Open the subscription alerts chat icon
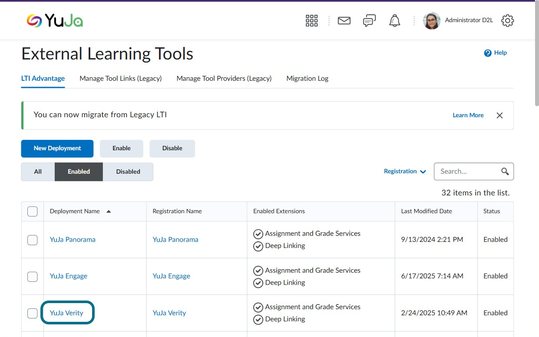This screenshot has width=539, height=337. [369, 20]
